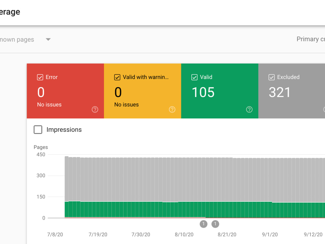Viewport: 325px width, 244px height.
Task: Uncheck the Error status checkbox
Action: (40, 77)
